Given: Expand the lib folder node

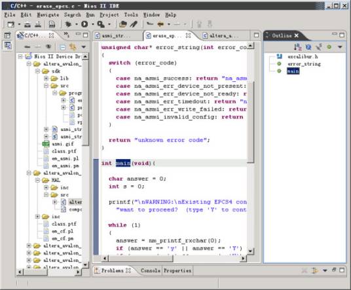Looking at the screenshot, I should coord(46,79).
